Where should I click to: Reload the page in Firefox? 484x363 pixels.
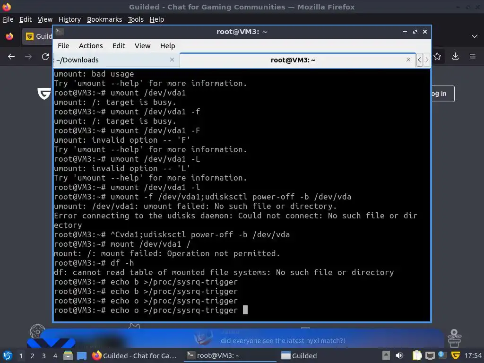click(45, 57)
